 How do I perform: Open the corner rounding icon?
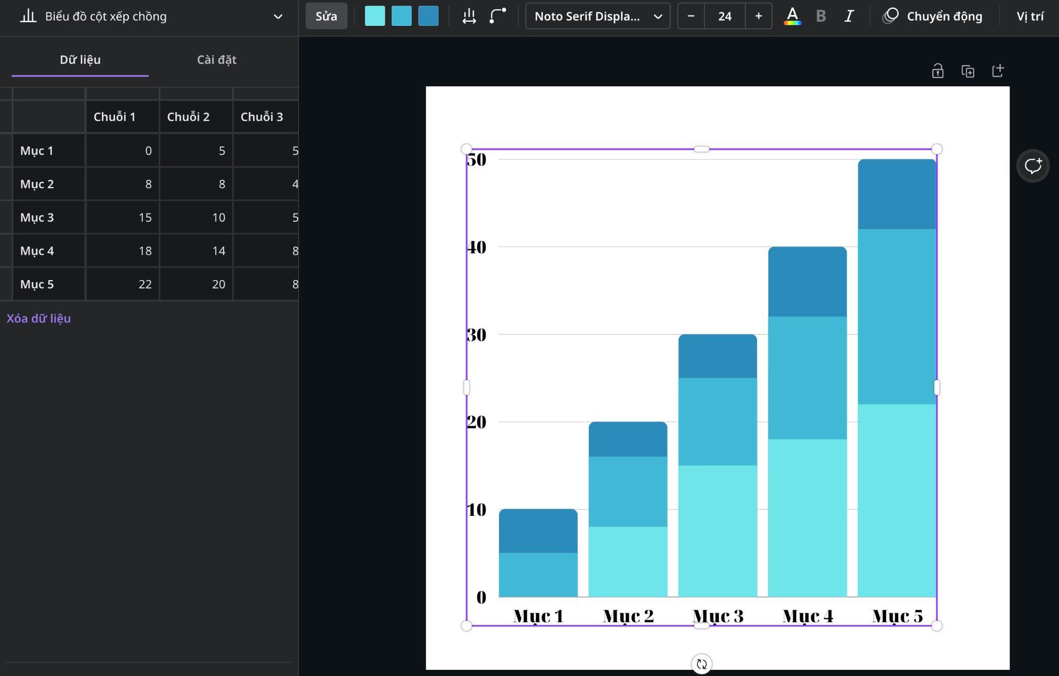pos(497,16)
